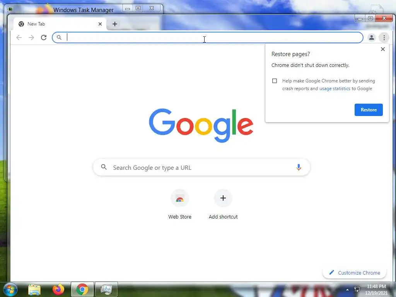396x297 pixels.
Task: Click the Restore button
Action: (x=369, y=110)
